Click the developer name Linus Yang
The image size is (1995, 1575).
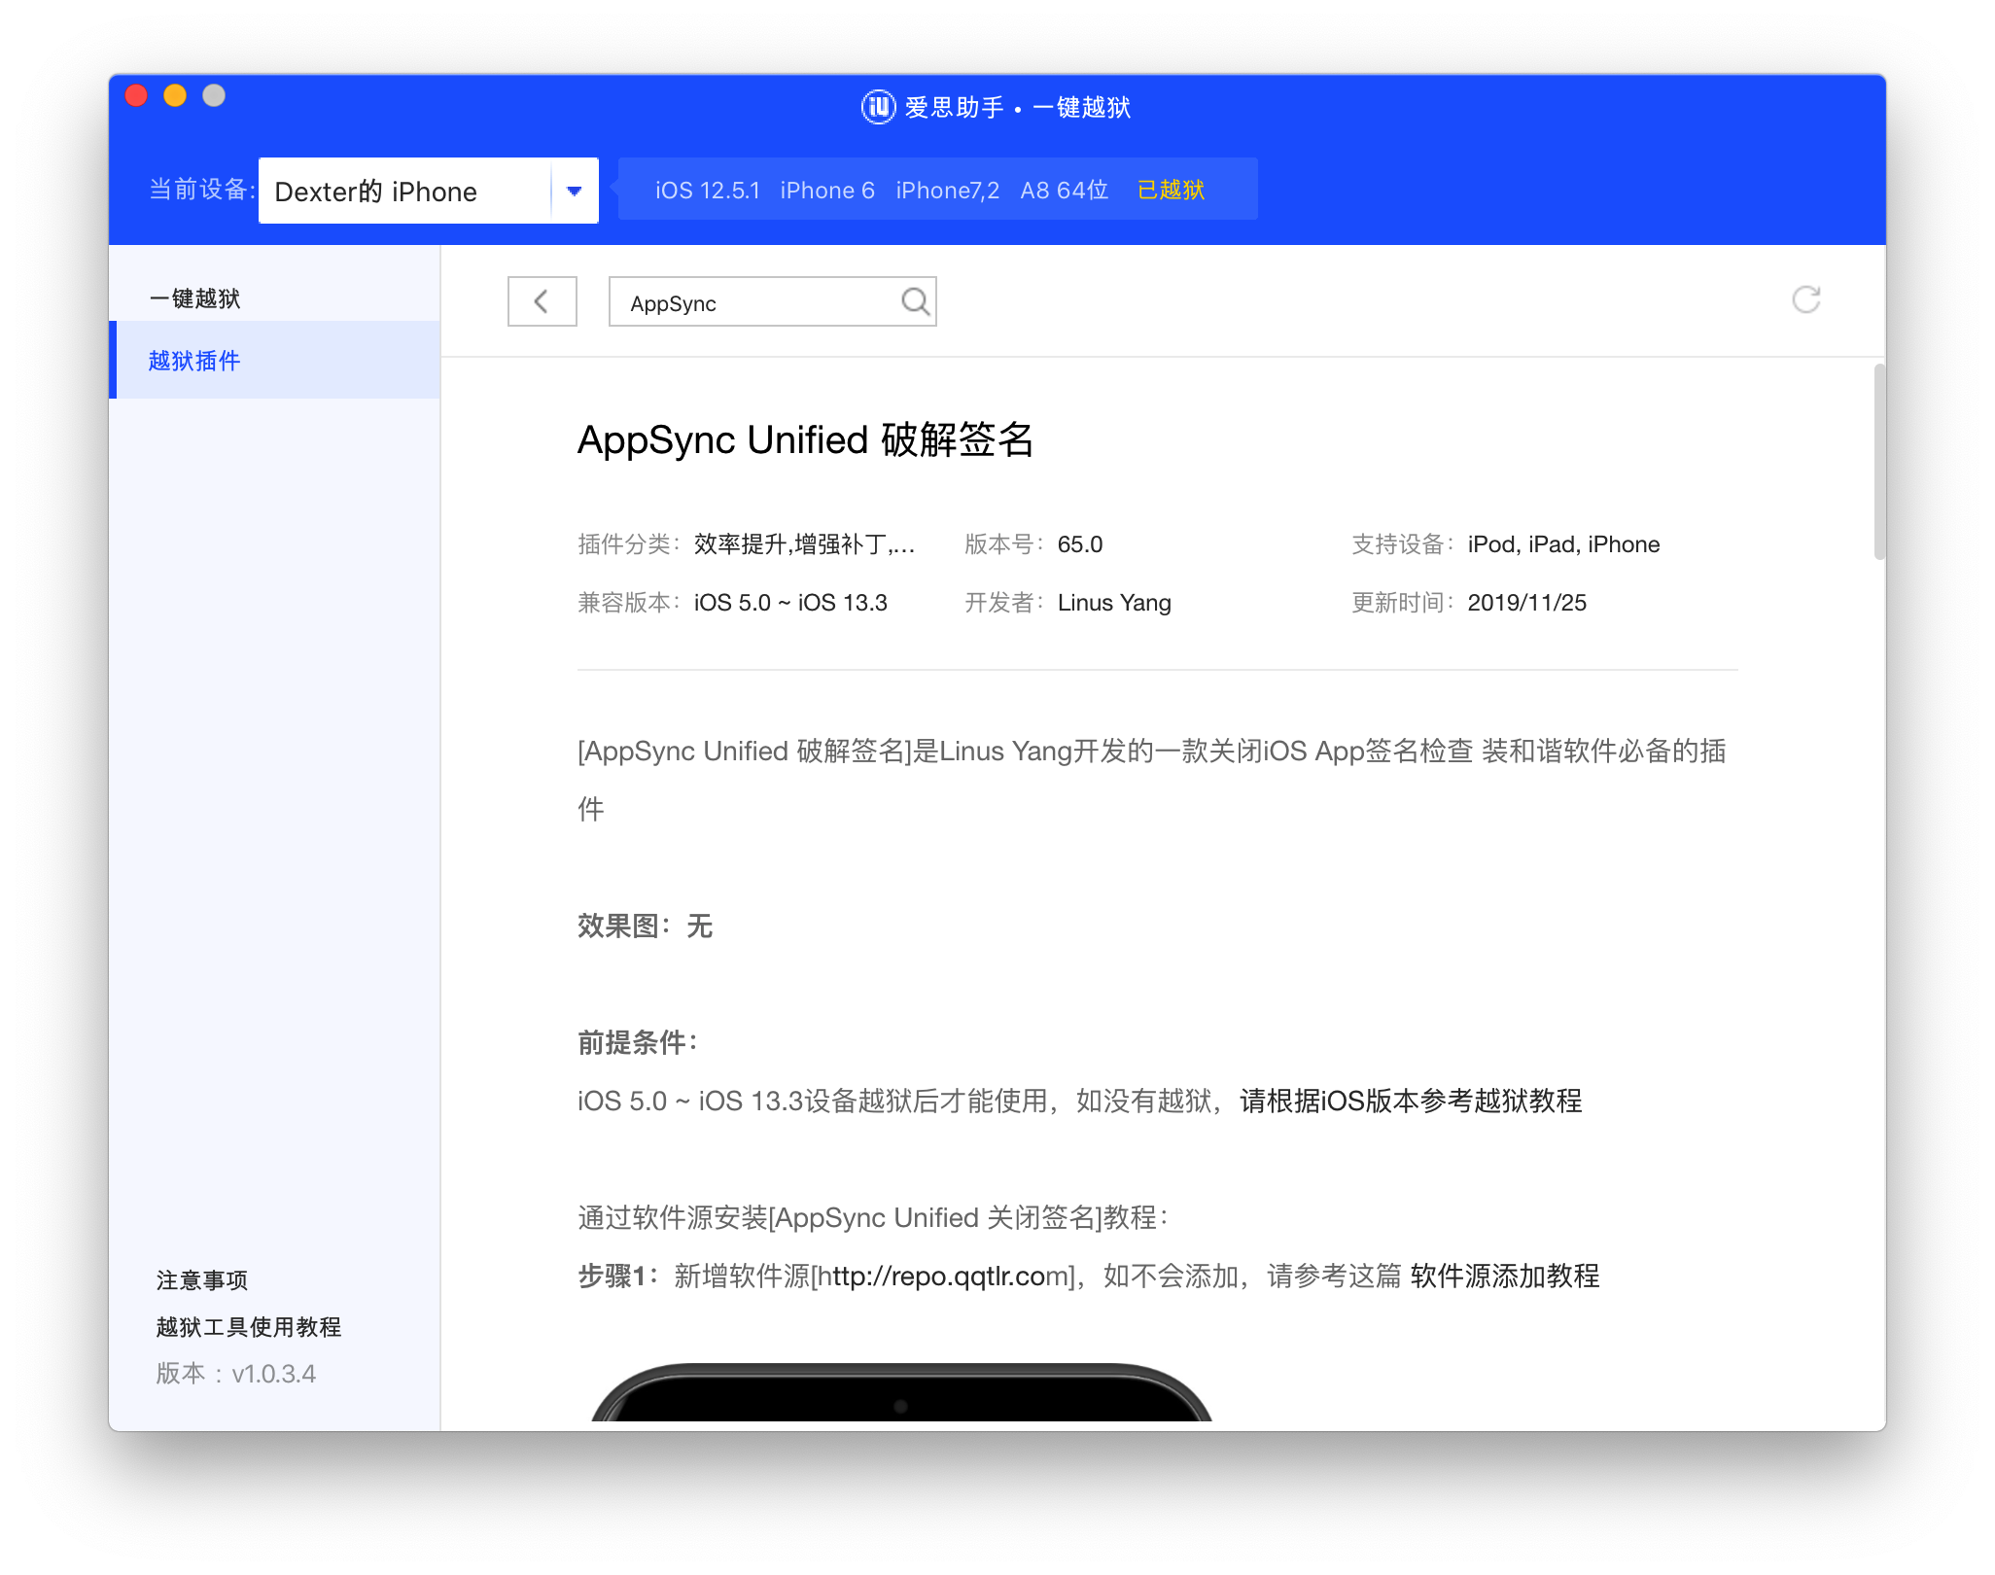(1114, 602)
